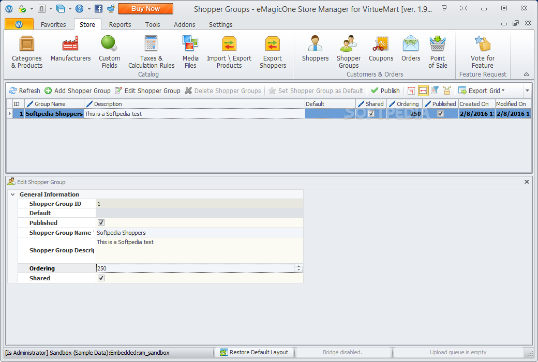
Task: Open the Facebook icon in title bar
Action: 98,9
